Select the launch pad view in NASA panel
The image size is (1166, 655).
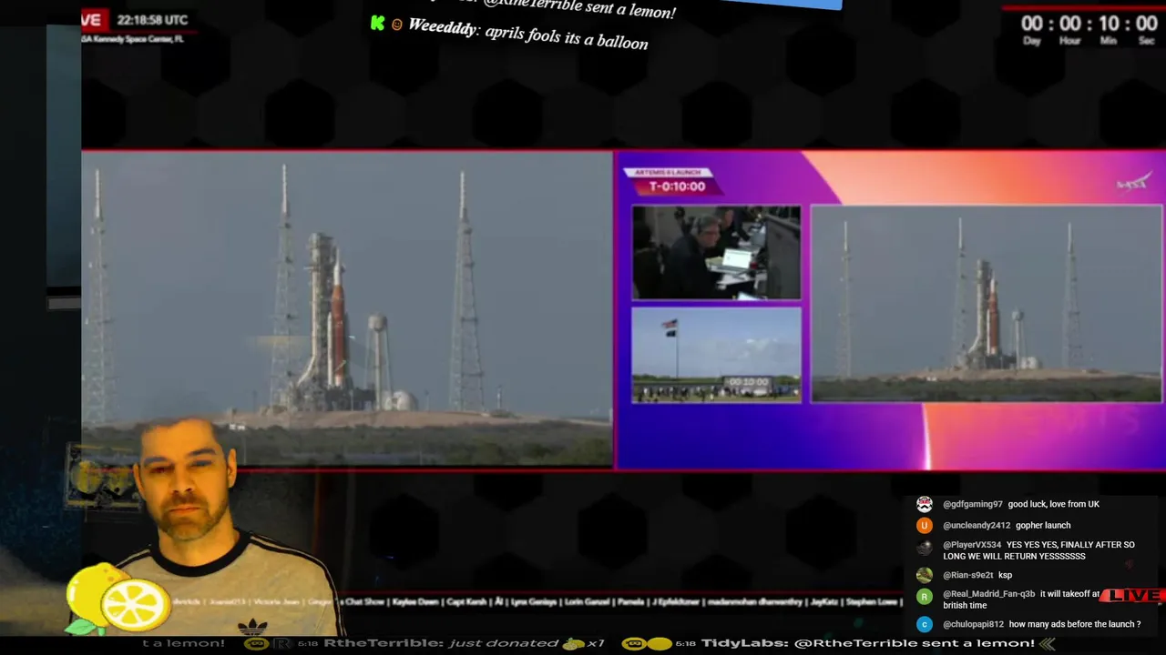[x=986, y=304]
